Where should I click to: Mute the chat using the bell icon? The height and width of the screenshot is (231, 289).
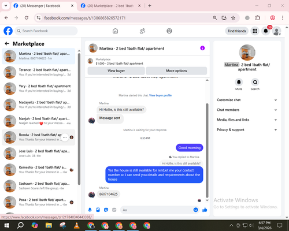pyautogui.click(x=239, y=82)
